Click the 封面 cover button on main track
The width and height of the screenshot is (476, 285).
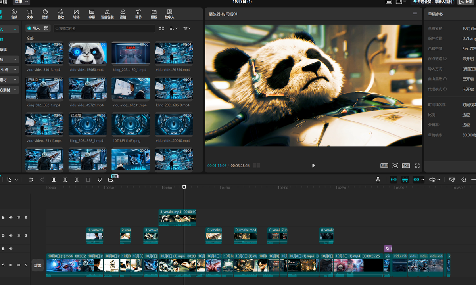[37, 265]
